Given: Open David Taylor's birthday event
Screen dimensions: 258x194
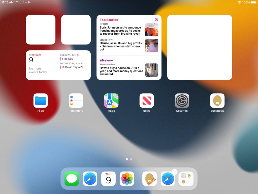Looking at the screenshot, I should point(73,67).
